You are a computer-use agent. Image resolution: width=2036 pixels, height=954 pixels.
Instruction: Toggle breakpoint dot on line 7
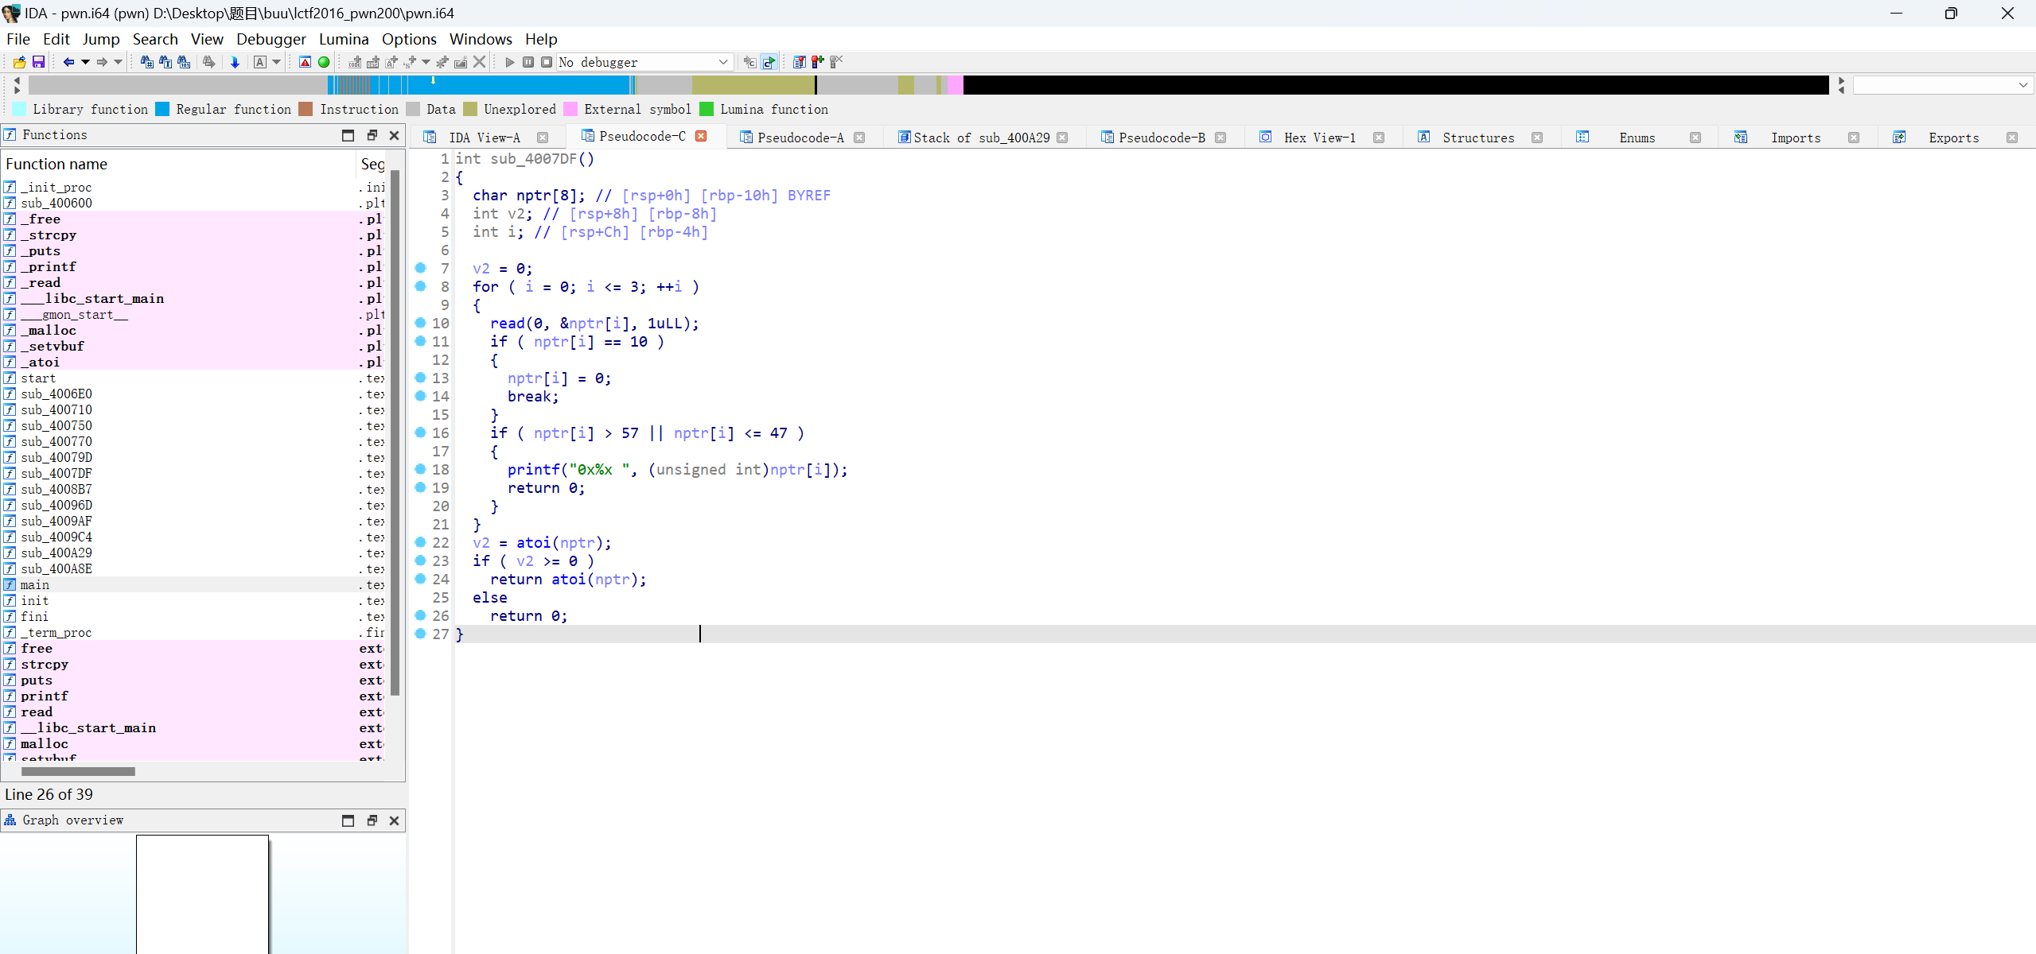click(x=420, y=268)
